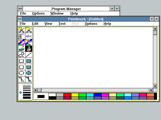Open the View menu in Paintbrush

[x=48, y=24]
